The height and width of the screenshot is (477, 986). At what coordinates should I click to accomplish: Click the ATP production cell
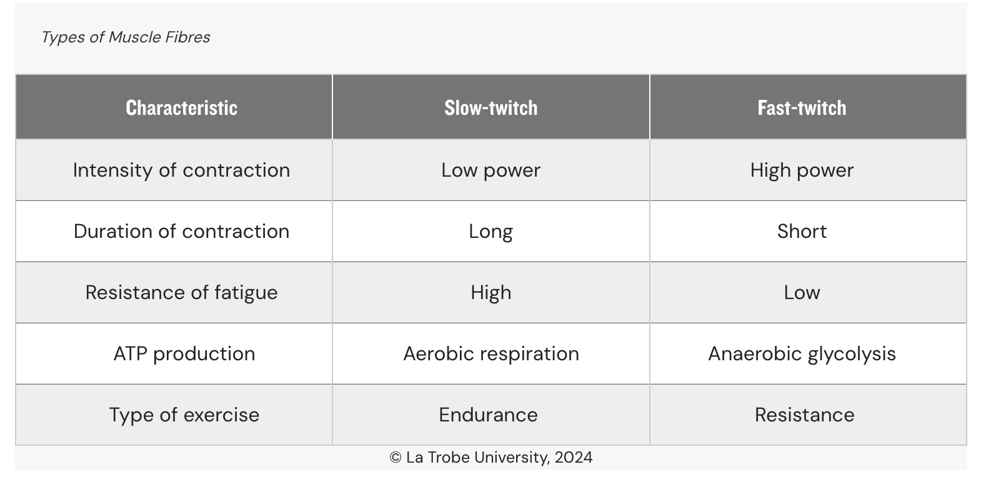pos(174,353)
